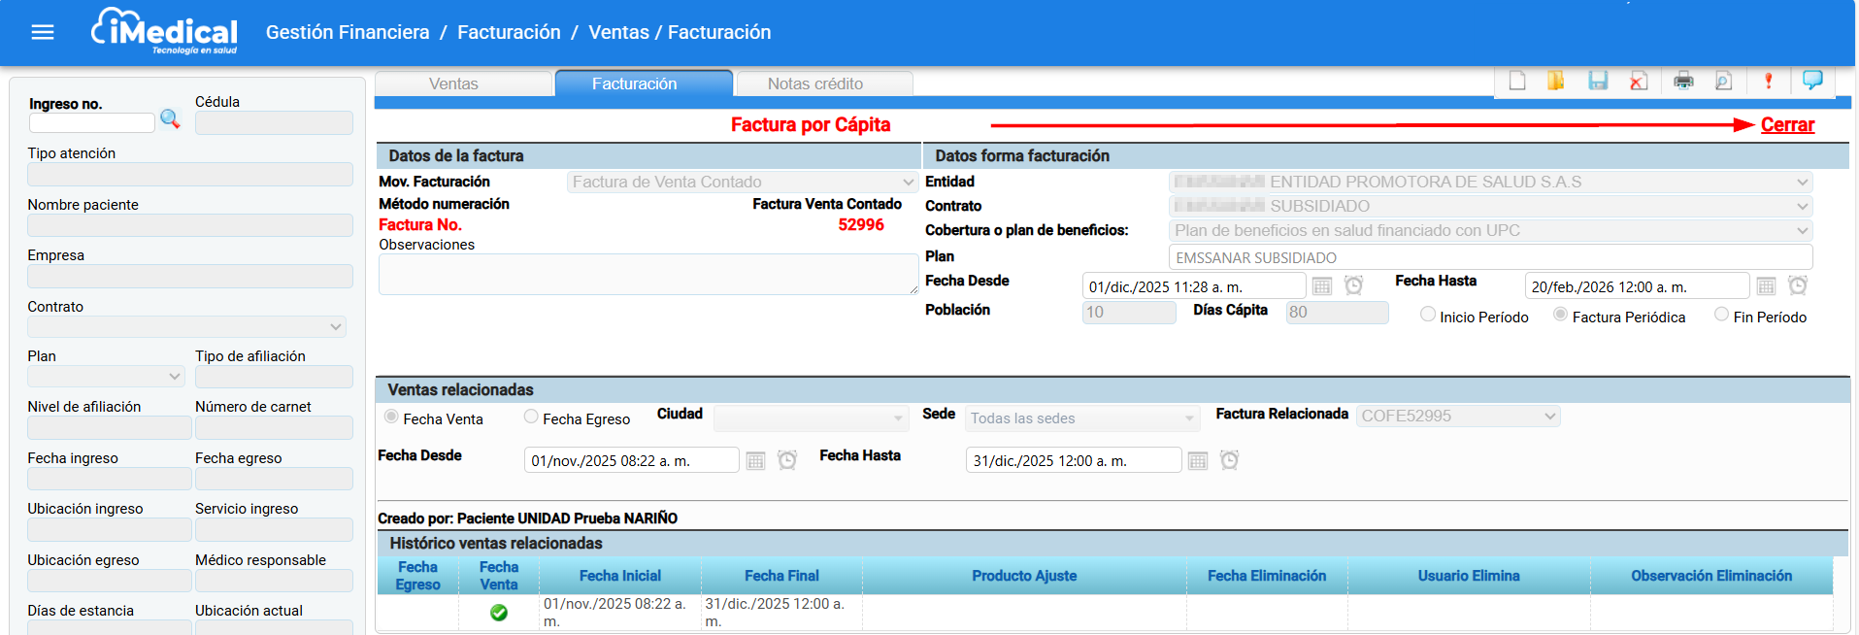
Task: Click the new document icon in toolbar
Action: click(x=1517, y=81)
